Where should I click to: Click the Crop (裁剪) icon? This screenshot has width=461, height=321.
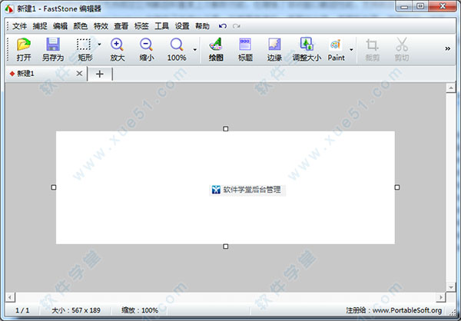click(372, 45)
